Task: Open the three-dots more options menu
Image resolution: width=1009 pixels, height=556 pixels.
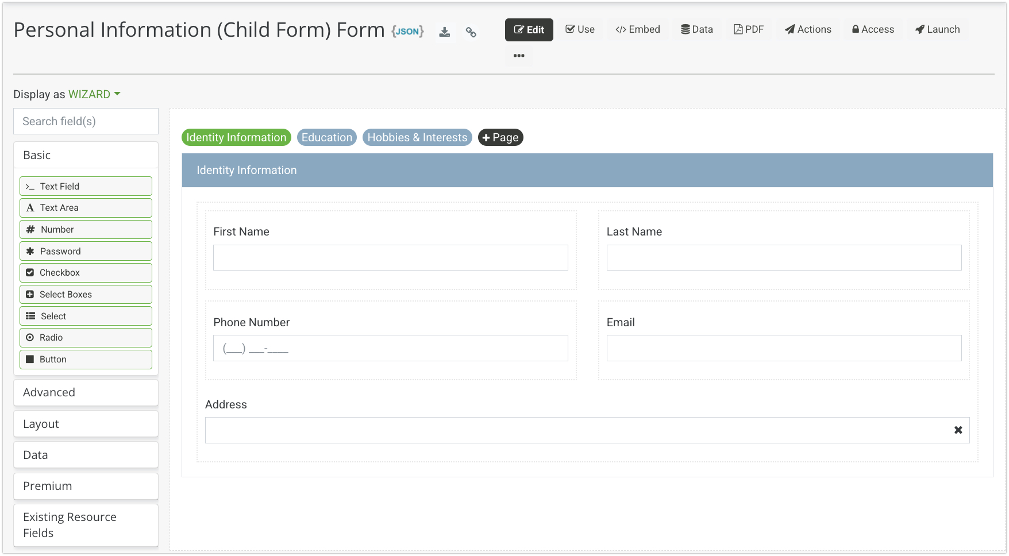Action: pos(519,56)
